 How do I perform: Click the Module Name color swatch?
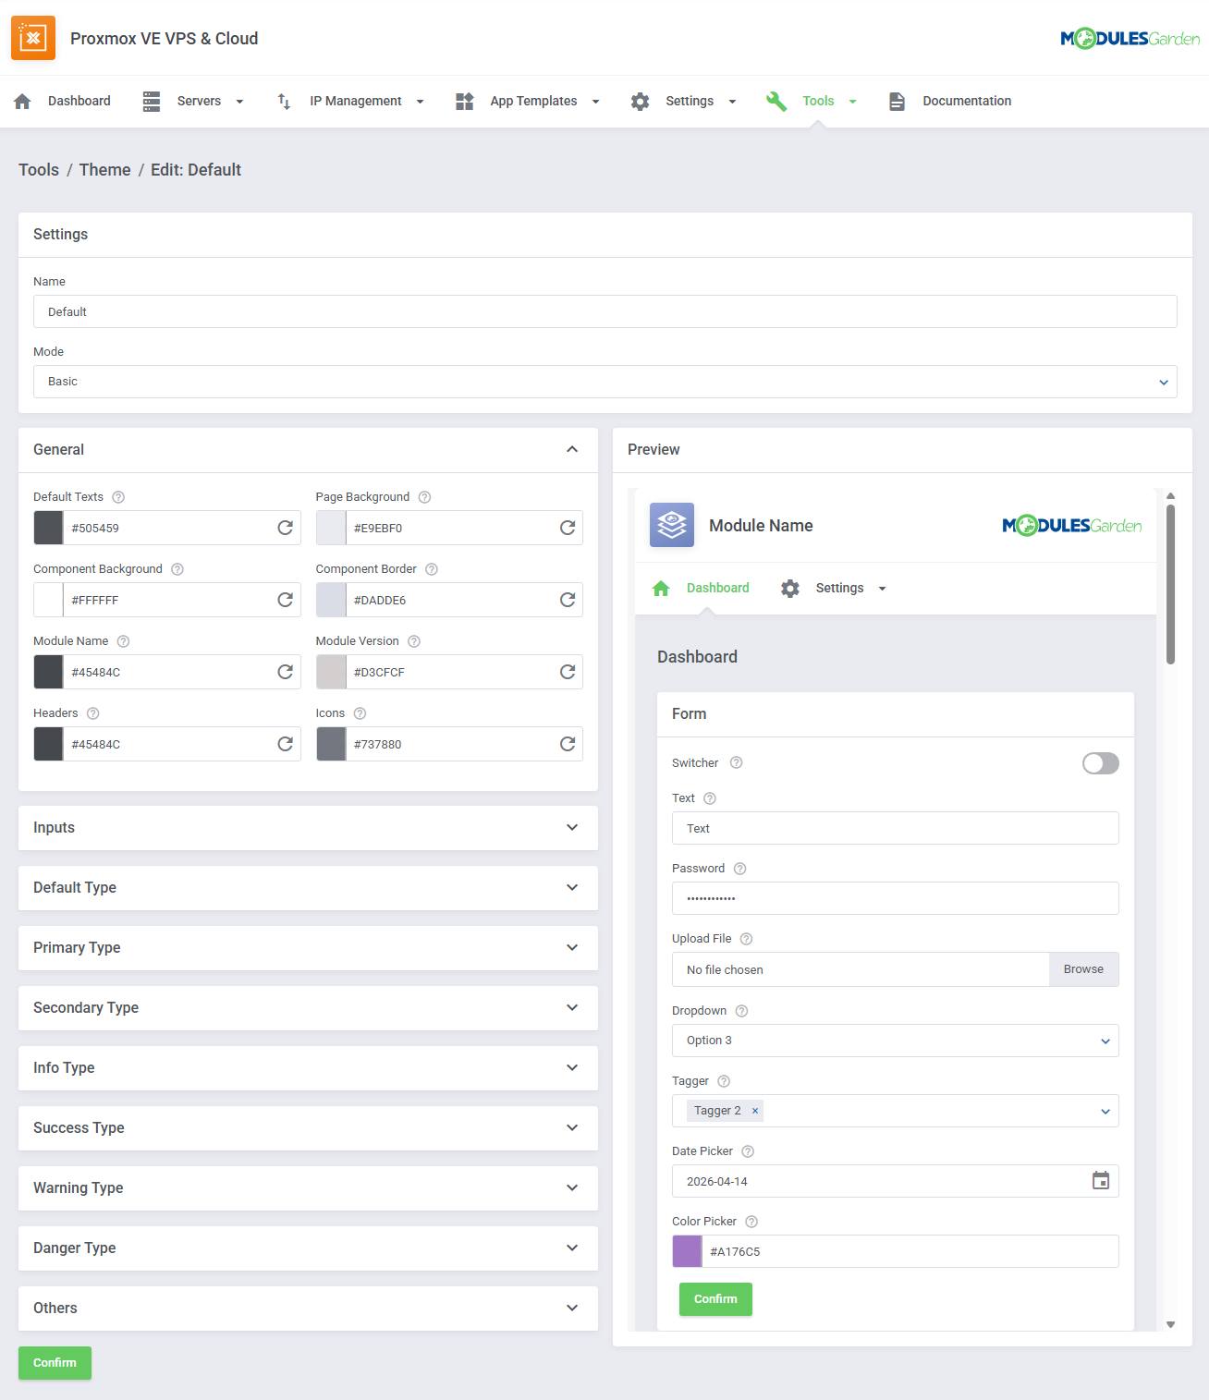point(49,672)
